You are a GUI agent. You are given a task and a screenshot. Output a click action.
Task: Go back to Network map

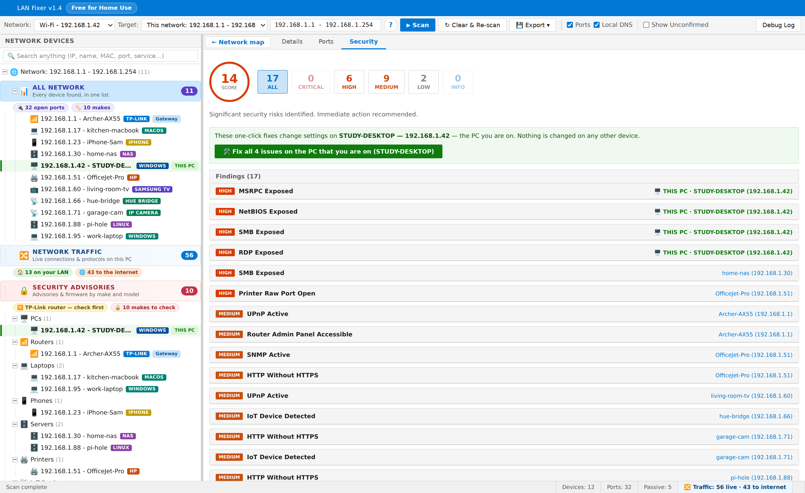[x=238, y=42]
